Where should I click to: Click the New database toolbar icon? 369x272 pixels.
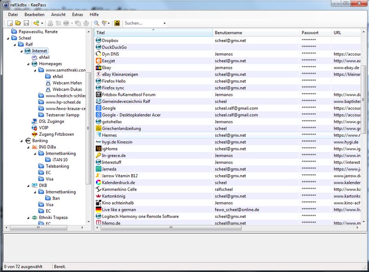[10, 23]
